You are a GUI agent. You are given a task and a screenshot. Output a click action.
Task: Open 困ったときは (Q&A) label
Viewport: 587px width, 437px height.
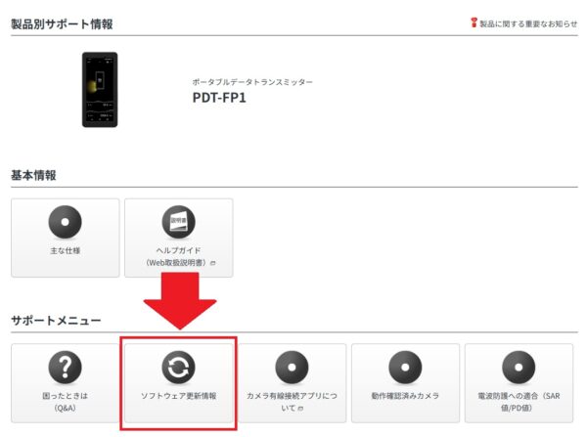pos(66,402)
